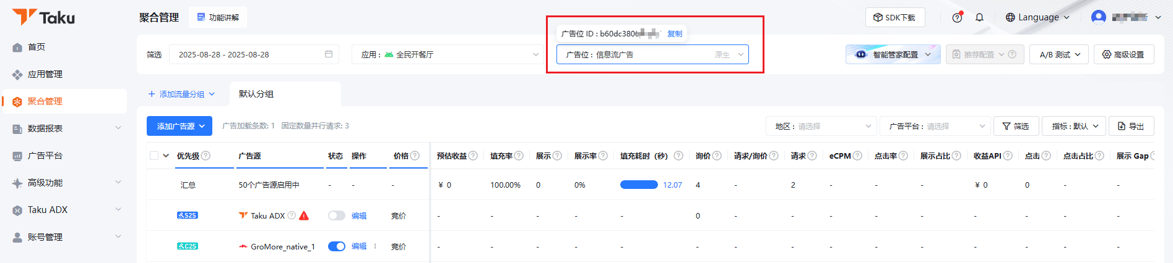The height and width of the screenshot is (263, 1173).
Task: Click help icon beside 优先级 column
Action: tap(206, 156)
